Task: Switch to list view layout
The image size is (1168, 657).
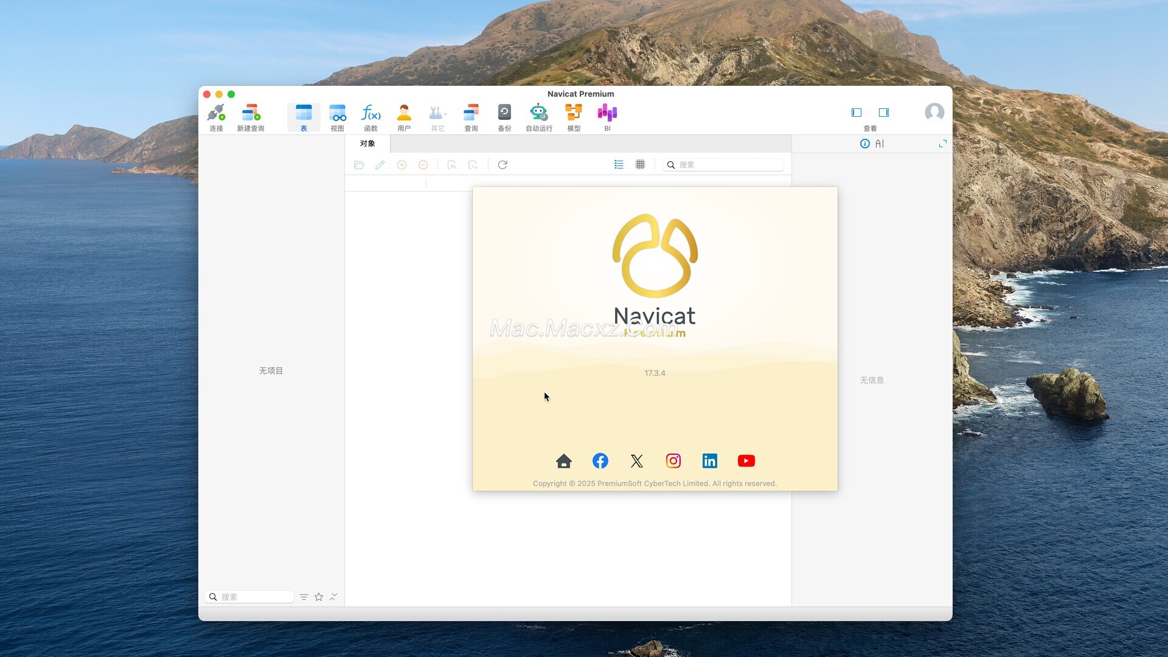Action: [619, 165]
